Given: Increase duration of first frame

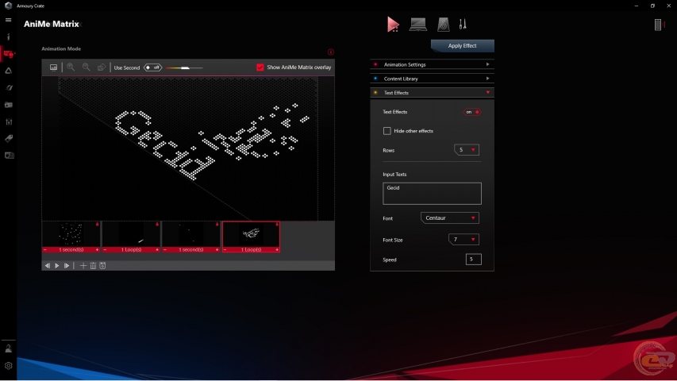Looking at the screenshot, I should click(x=97, y=250).
